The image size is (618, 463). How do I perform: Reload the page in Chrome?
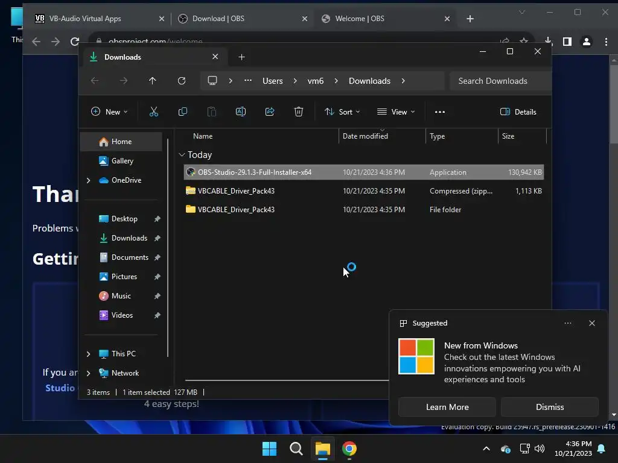[74, 42]
